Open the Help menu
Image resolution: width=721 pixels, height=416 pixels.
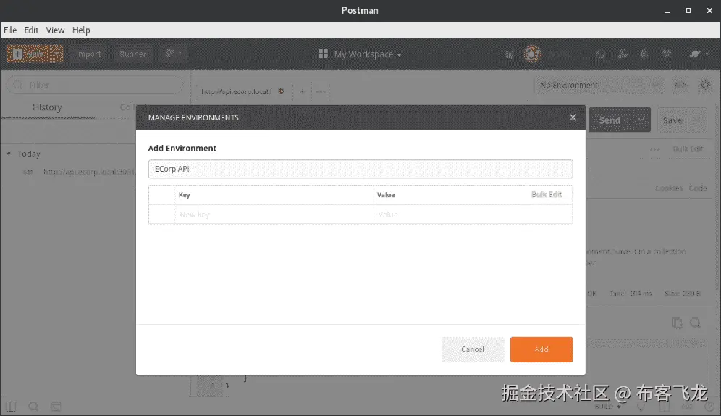tap(81, 30)
